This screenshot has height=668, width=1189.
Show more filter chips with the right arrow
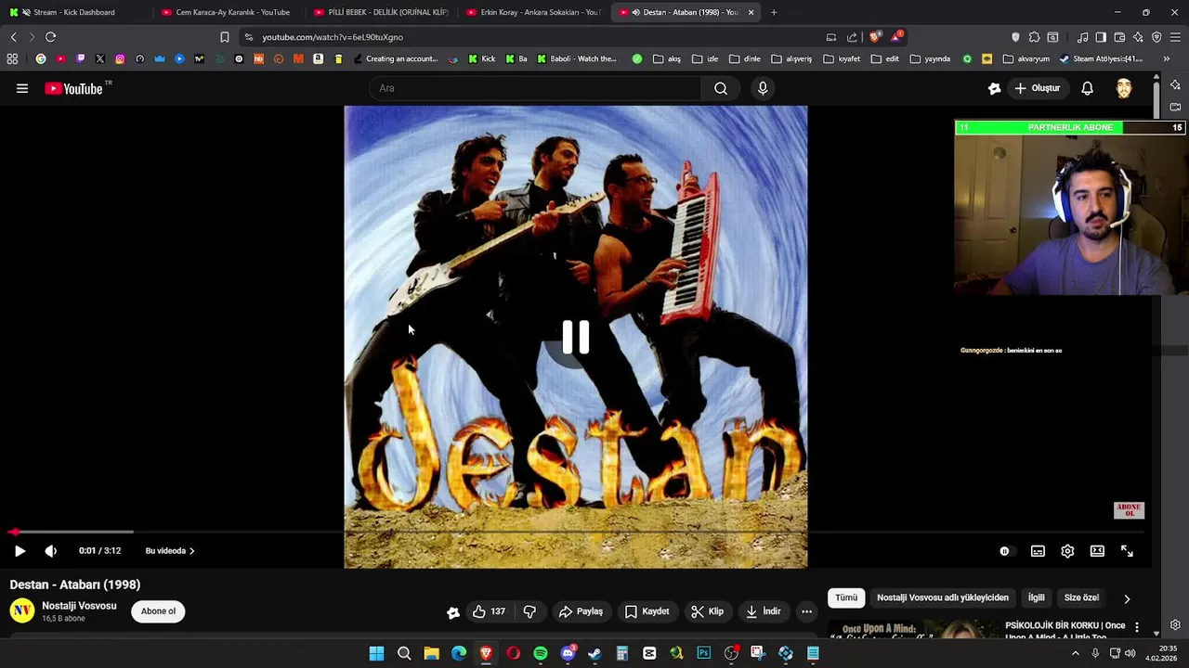pos(1127,598)
